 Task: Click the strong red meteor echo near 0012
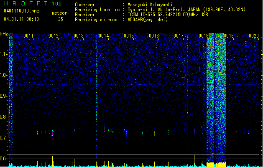point(53,133)
